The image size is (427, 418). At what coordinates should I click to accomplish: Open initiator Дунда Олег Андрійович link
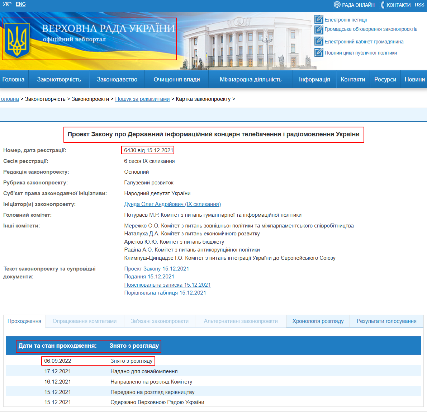172,204
